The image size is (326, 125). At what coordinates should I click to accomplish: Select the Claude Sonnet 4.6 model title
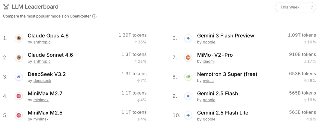click(50, 55)
